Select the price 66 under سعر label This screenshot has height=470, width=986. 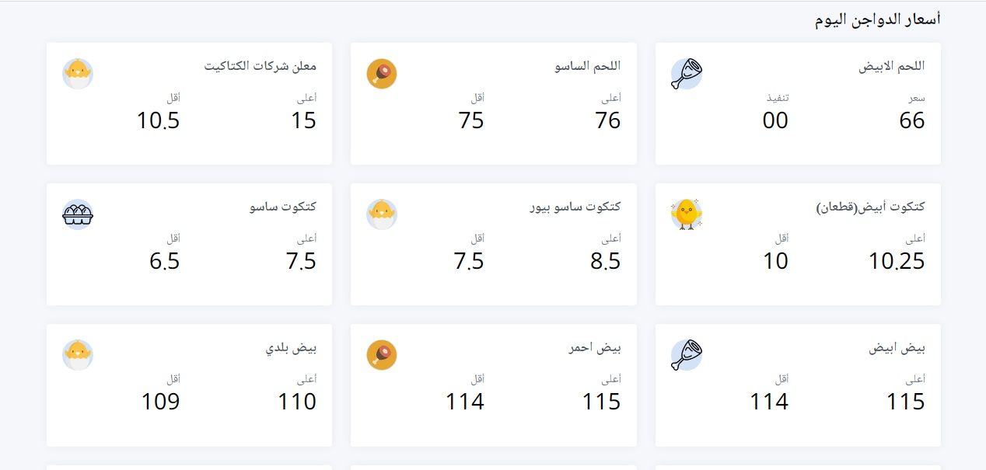tap(911, 121)
